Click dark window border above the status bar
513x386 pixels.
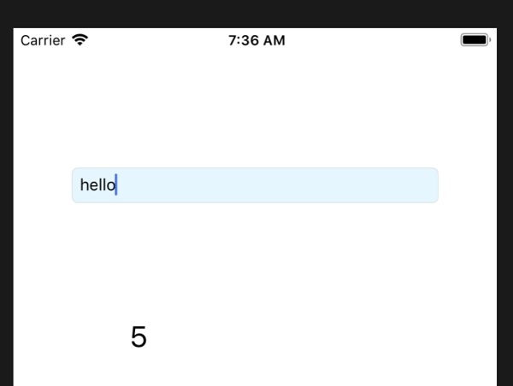(256, 13)
